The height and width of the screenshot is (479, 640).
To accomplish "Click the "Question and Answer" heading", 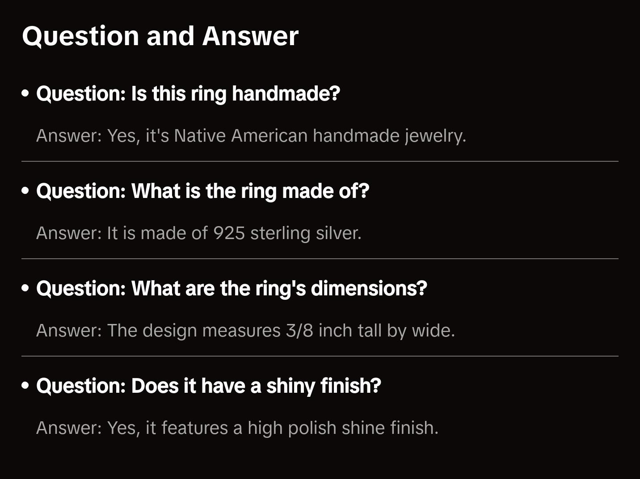I will (x=160, y=36).
